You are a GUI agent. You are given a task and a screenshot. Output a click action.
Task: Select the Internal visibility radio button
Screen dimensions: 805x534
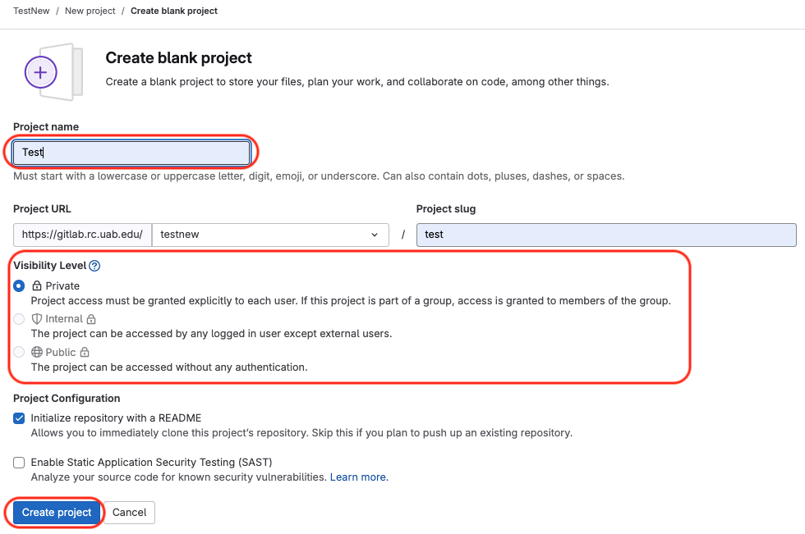click(x=19, y=319)
